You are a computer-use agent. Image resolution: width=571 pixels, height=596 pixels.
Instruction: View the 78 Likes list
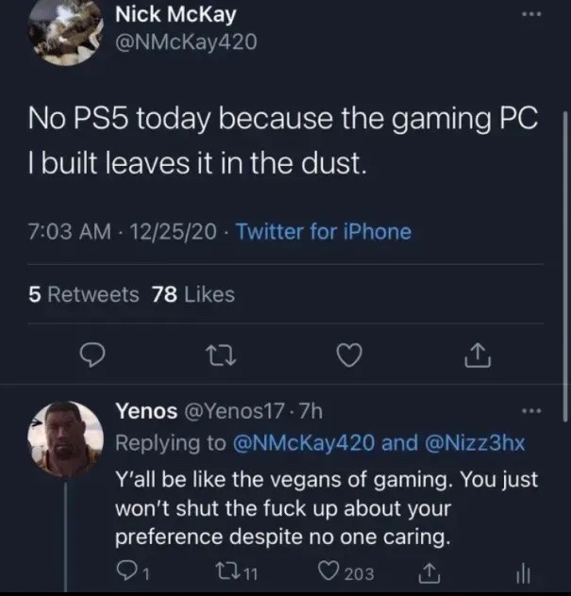click(x=193, y=294)
